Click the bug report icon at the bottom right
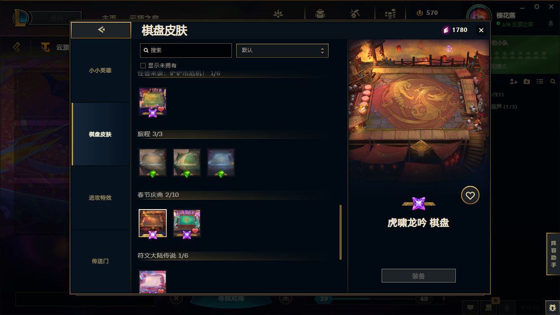560x315 pixels. coord(552,307)
